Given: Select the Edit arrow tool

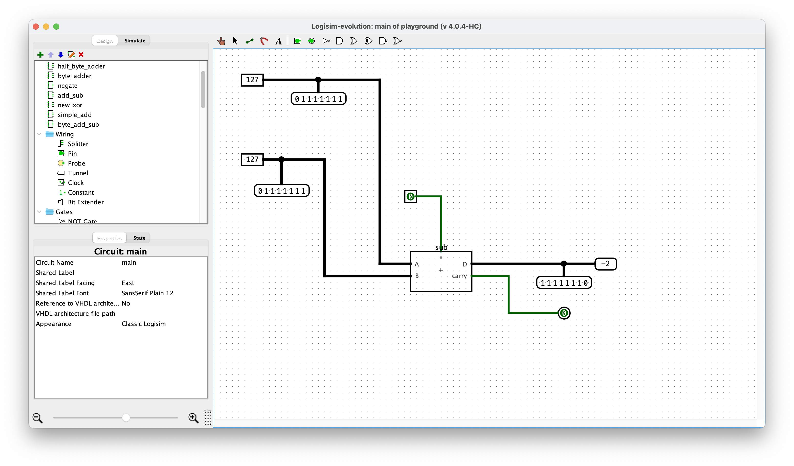Looking at the screenshot, I should (x=235, y=41).
